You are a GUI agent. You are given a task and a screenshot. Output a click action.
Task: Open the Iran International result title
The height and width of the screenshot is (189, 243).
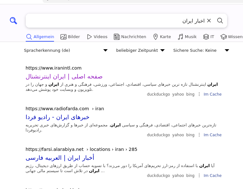pos(64,77)
